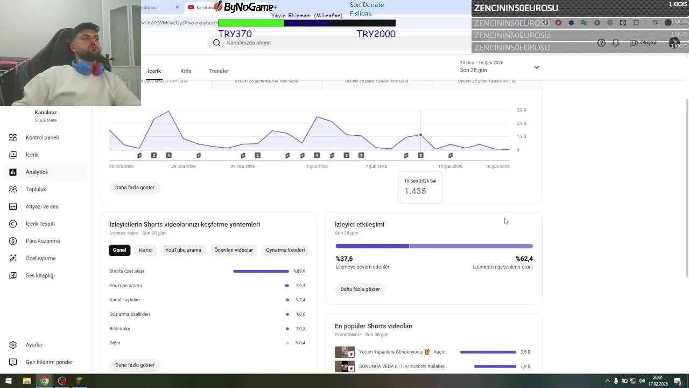Switch to the Trendler analytics tab
This screenshot has width=689, height=388.
(219, 71)
